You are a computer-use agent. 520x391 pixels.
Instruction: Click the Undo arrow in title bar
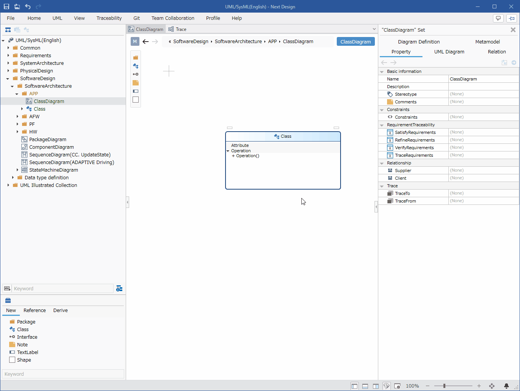[x=28, y=6]
